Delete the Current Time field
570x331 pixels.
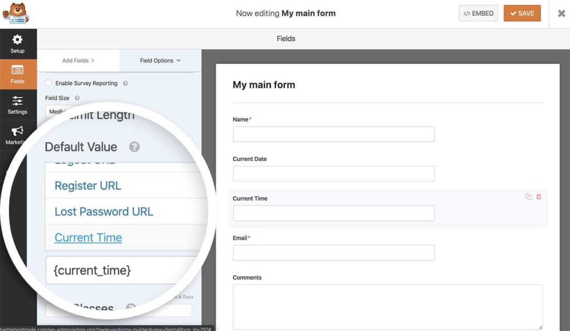coord(539,197)
